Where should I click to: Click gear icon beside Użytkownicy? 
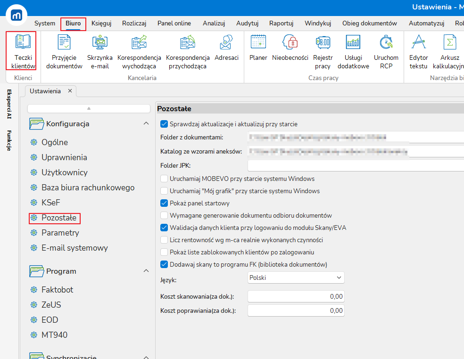point(34,172)
